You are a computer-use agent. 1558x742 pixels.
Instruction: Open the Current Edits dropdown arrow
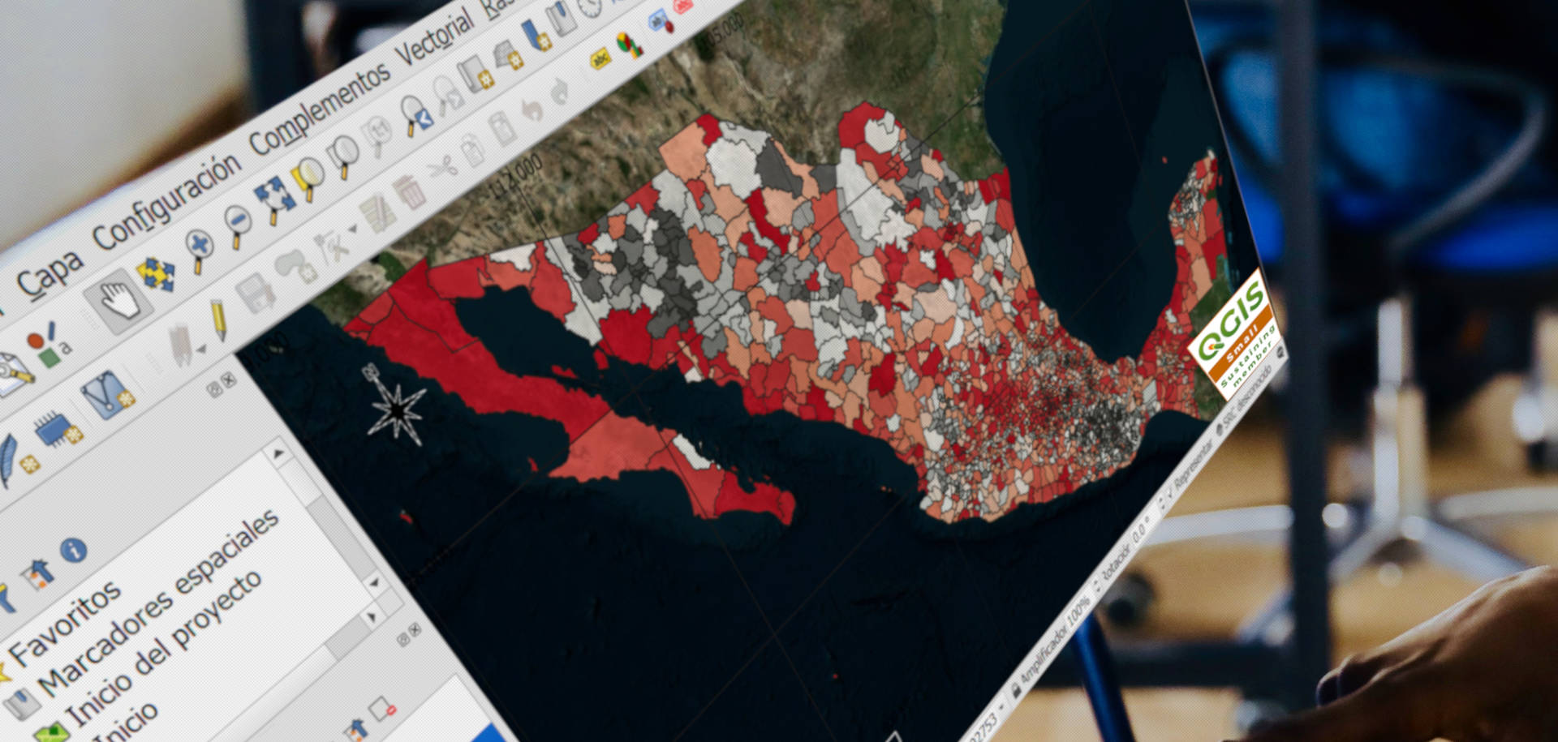coord(200,350)
